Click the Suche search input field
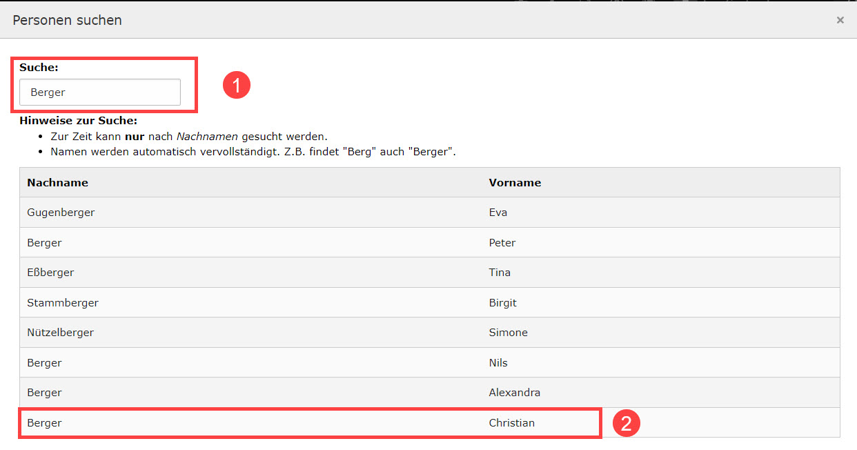The height and width of the screenshot is (450, 857). [100, 92]
